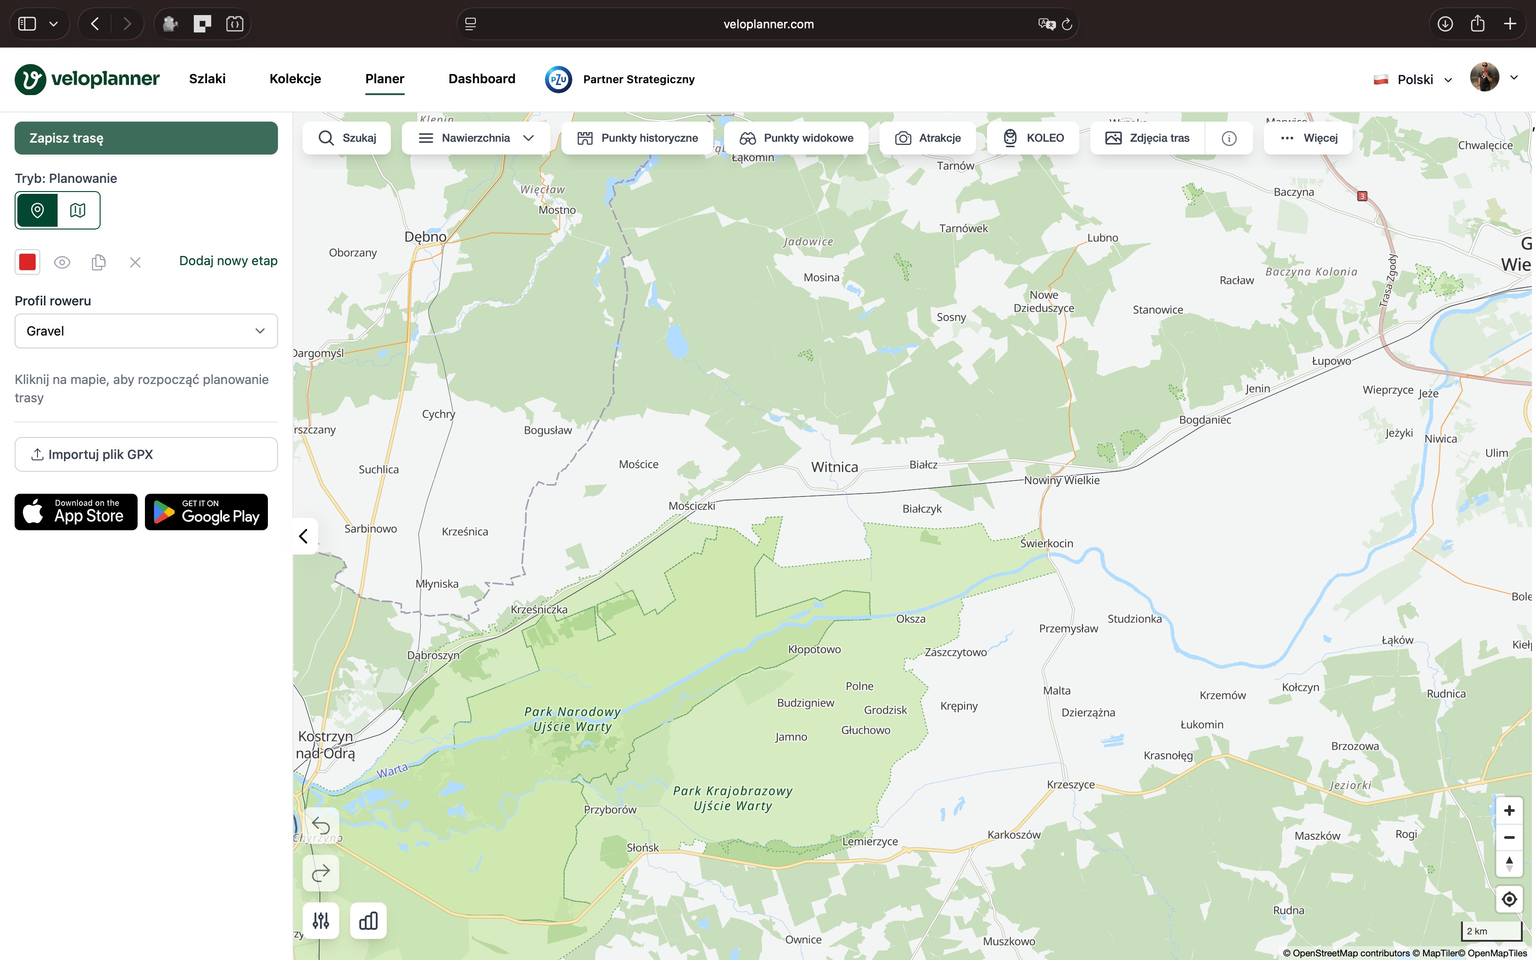The image size is (1536, 960).
Task: Locate my position on the map
Action: [x=1509, y=899]
